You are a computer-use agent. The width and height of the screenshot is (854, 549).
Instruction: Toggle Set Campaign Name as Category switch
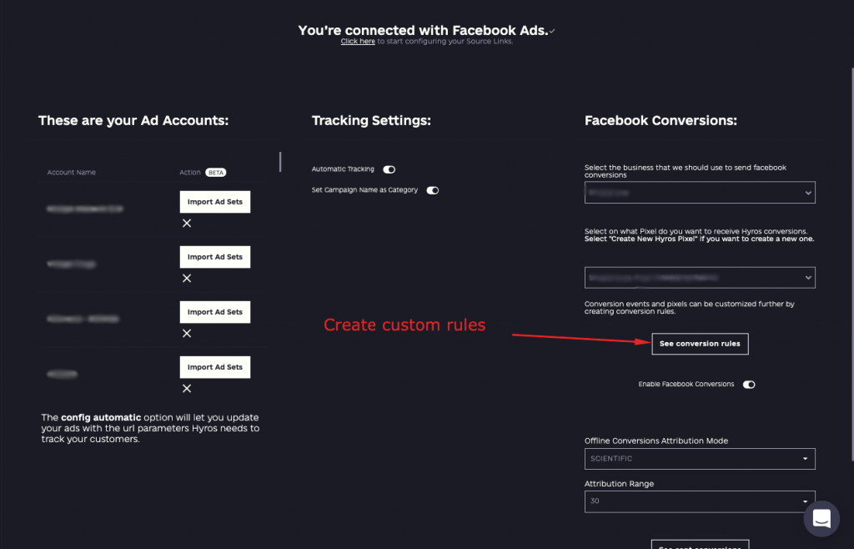coord(433,190)
